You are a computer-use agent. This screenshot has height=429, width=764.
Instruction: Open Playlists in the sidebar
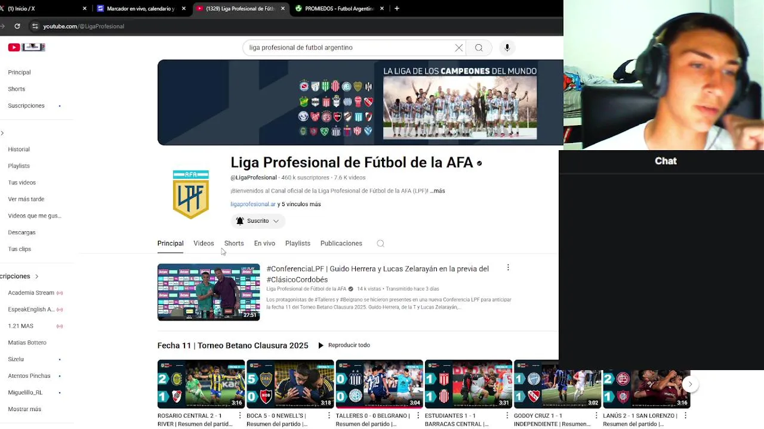pyautogui.click(x=19, y=166)
